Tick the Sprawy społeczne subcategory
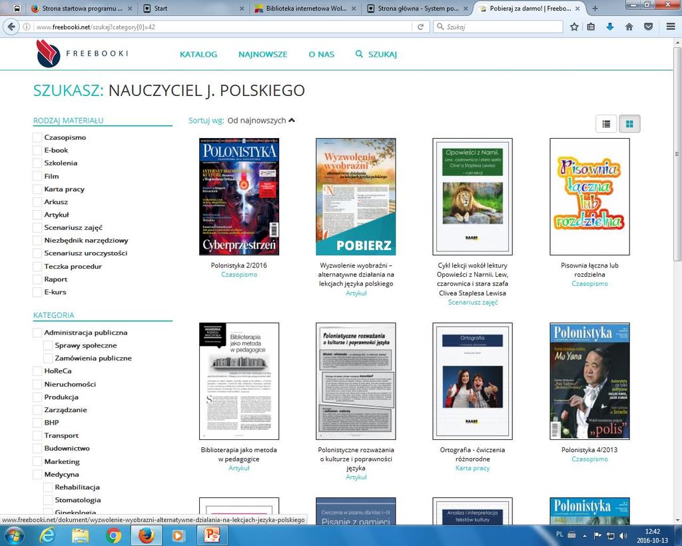The image size is (682, 546). click(48, 346)
